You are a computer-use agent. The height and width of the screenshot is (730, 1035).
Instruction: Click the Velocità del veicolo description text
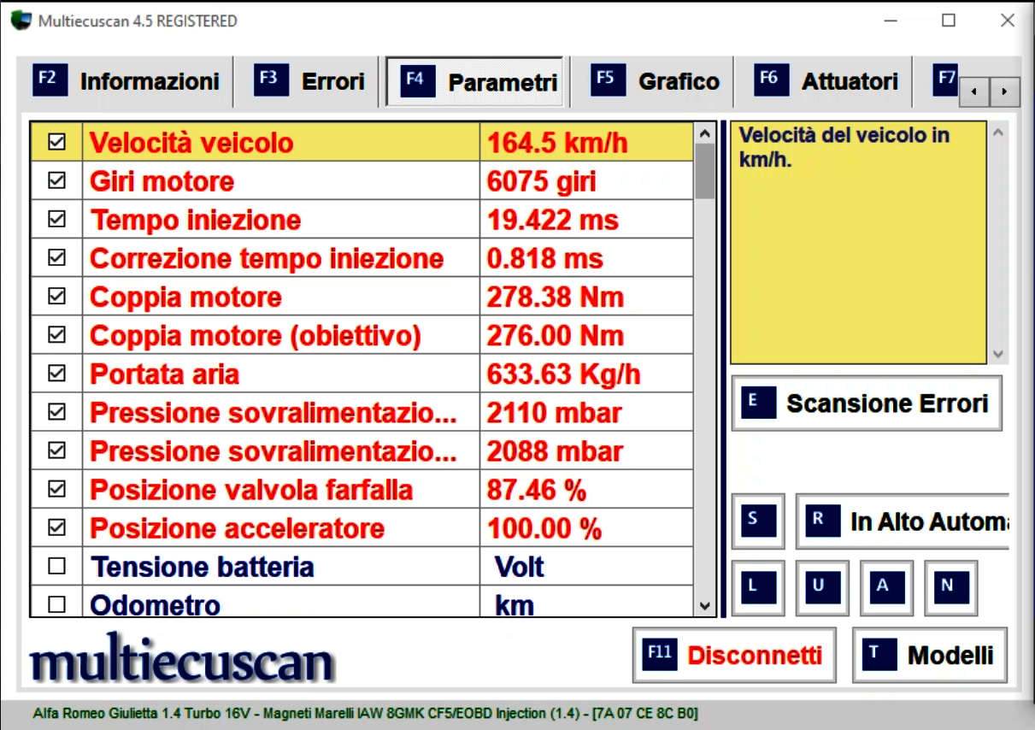[844, 147]
